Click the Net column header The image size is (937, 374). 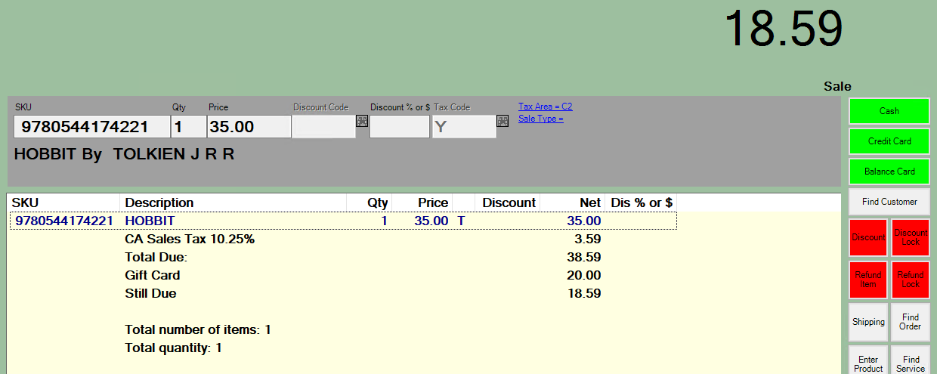pyautogui.click(x=573, y=202)
